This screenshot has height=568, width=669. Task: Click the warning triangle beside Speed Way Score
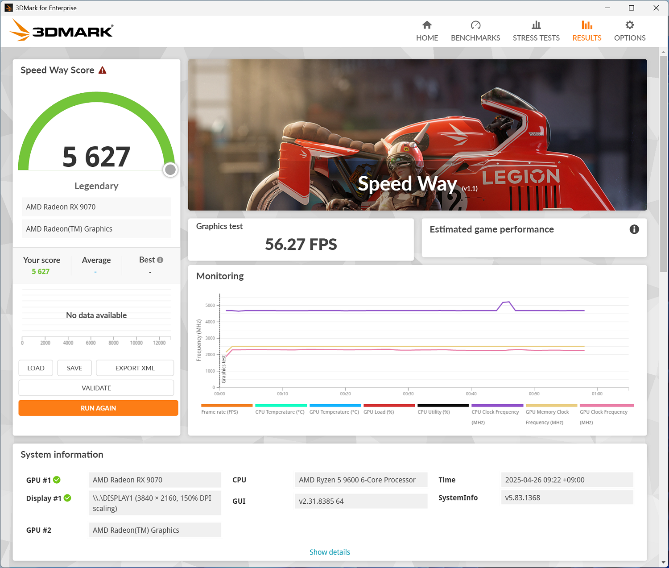(103, 70)
